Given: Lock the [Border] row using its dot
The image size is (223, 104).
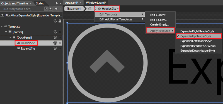Looking at the screenshot, I should point(60,32).
